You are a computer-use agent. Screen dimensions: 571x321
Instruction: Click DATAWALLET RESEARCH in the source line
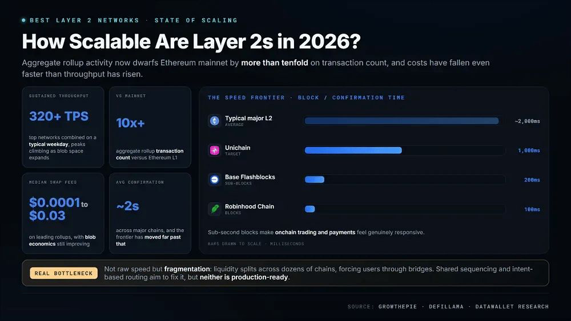(x=512, y=306)
